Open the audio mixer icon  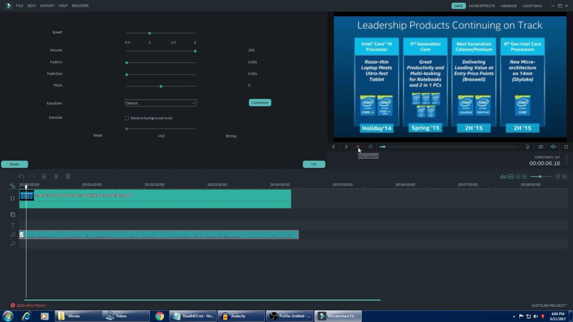click(503, 177)
